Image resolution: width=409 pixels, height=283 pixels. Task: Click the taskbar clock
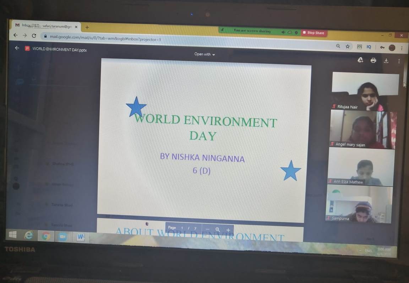tap(384, 251)
